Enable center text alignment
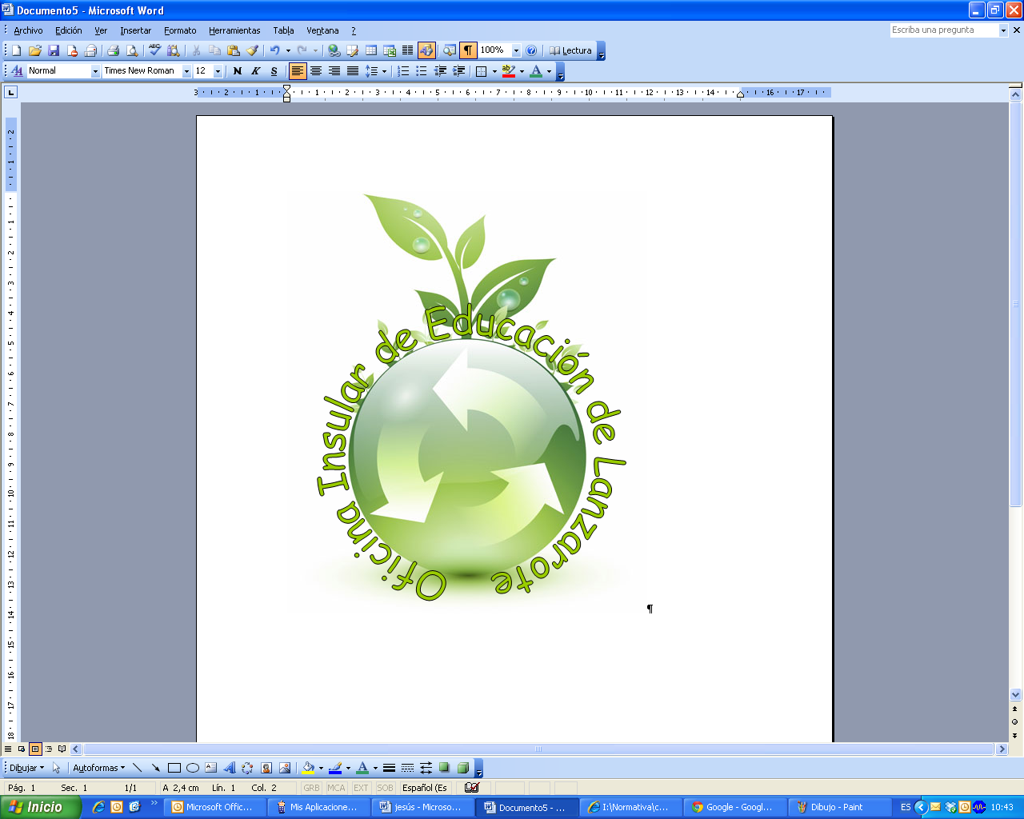Screen dimensions: 1024x819 coord(316,71)
